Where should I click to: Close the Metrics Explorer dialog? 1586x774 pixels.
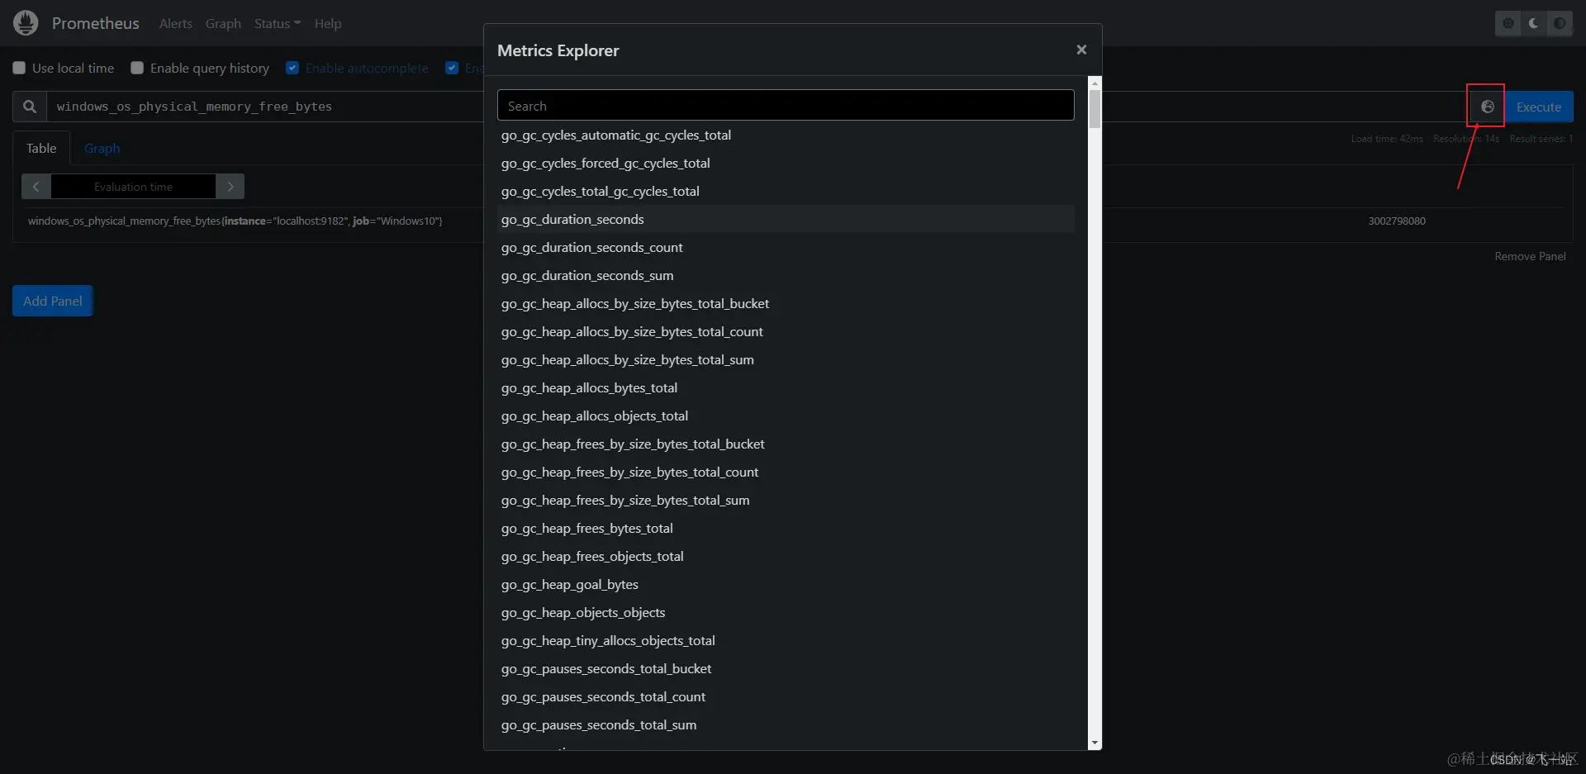[1081, 50]
